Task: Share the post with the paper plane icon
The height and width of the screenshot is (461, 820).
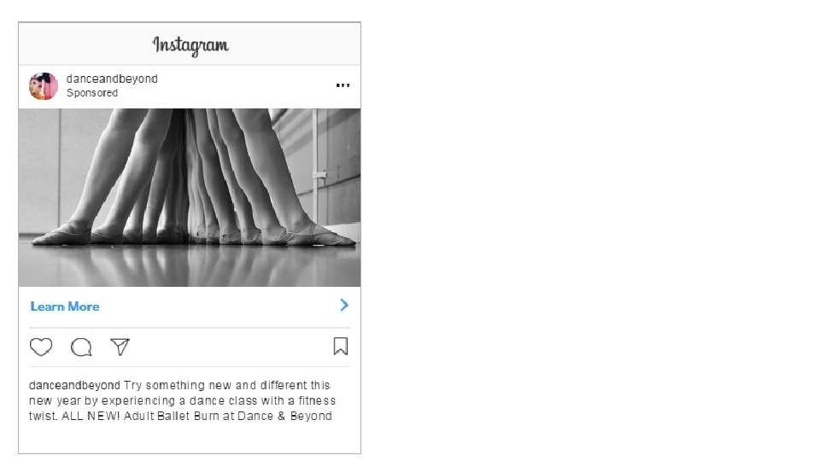Action: (120, 347)
